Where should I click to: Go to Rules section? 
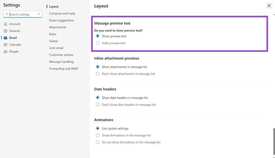pos(53,34)
